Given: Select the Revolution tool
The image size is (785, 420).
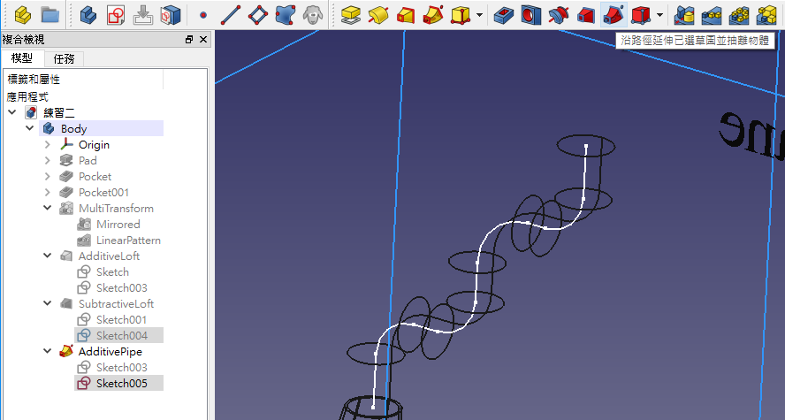Looking at the screenshot, I should point(378,16).
